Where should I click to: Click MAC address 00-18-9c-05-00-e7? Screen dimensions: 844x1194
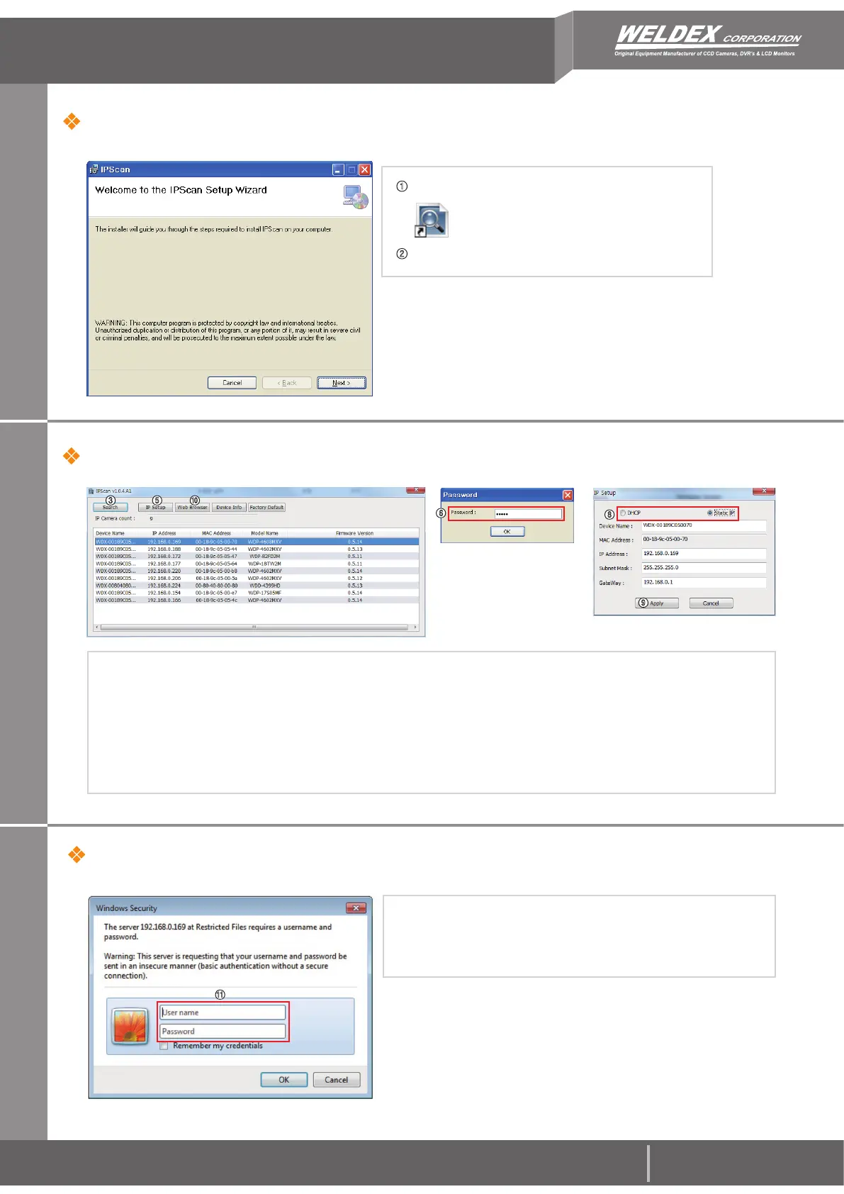pyautogui.click(x=216, y=593)
